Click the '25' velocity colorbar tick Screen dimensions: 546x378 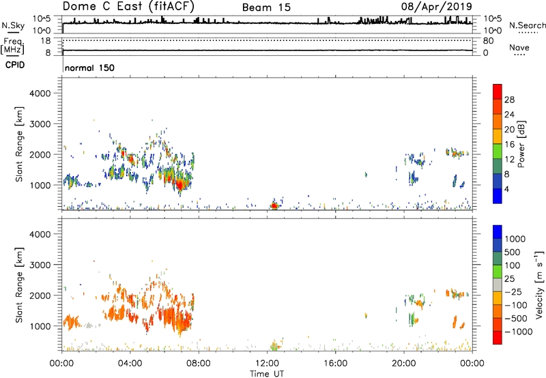pos(509,279)
